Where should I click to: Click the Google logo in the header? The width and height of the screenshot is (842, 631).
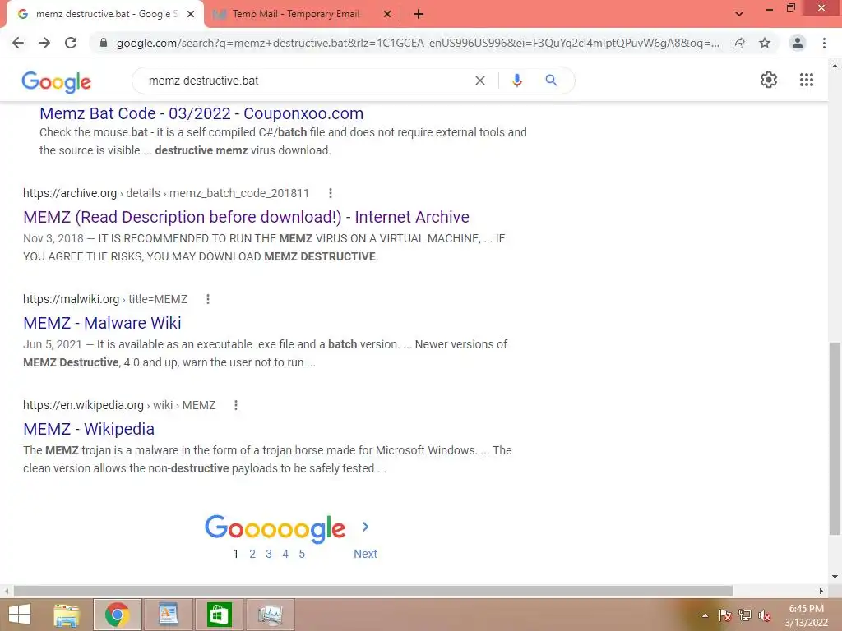point(57,81)
